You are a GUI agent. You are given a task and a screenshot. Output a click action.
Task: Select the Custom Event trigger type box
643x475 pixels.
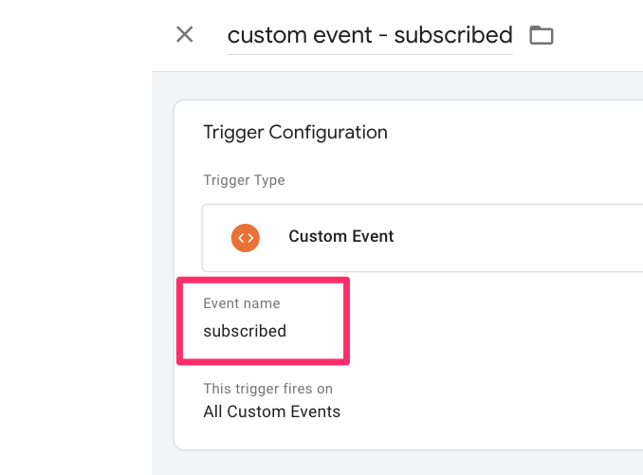422,238
